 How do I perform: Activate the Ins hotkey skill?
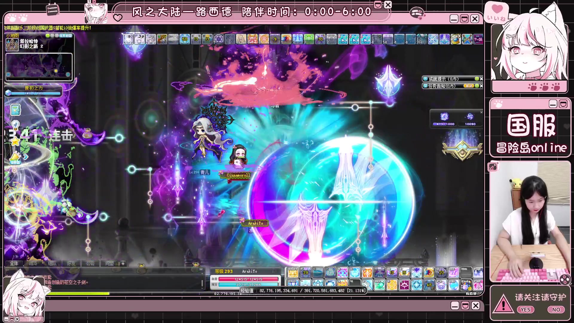pyautogui.click(x=454, y=272)
